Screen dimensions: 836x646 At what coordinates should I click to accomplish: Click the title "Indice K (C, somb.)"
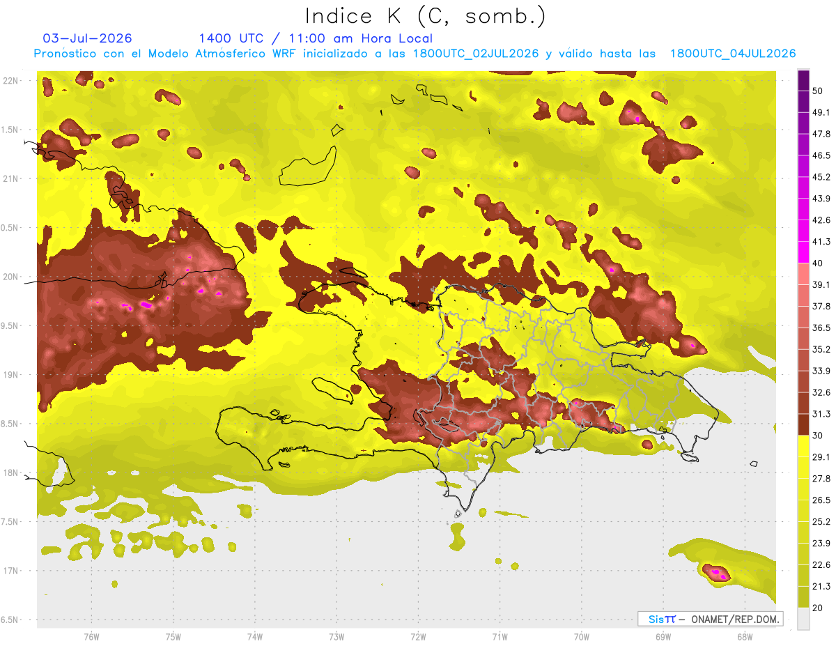(426, 16)
